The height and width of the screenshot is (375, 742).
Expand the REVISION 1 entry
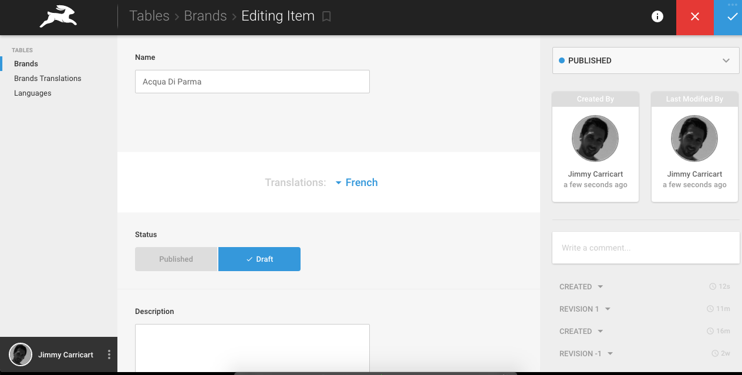coord(585,309)
